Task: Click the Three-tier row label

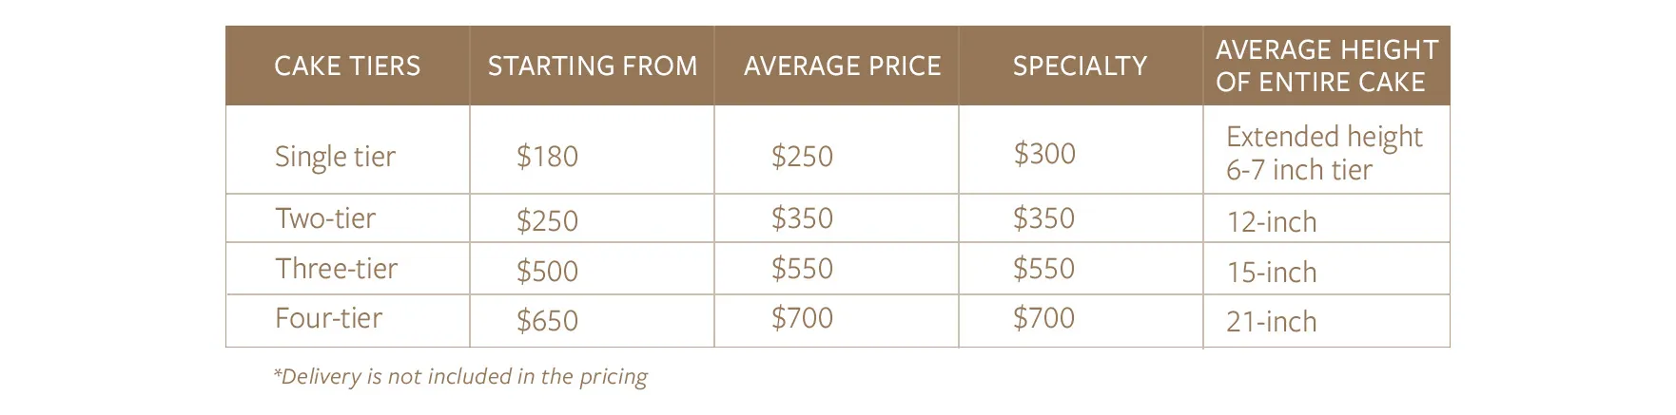Action: pos(336,269)
